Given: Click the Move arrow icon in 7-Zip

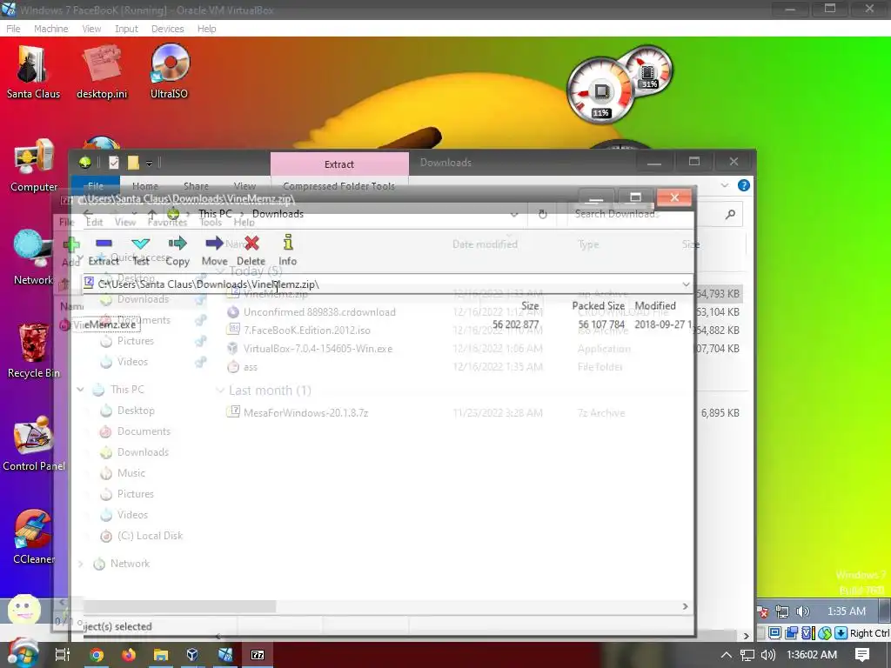Looking at the screenshot, I should click(x=214, y=244).
